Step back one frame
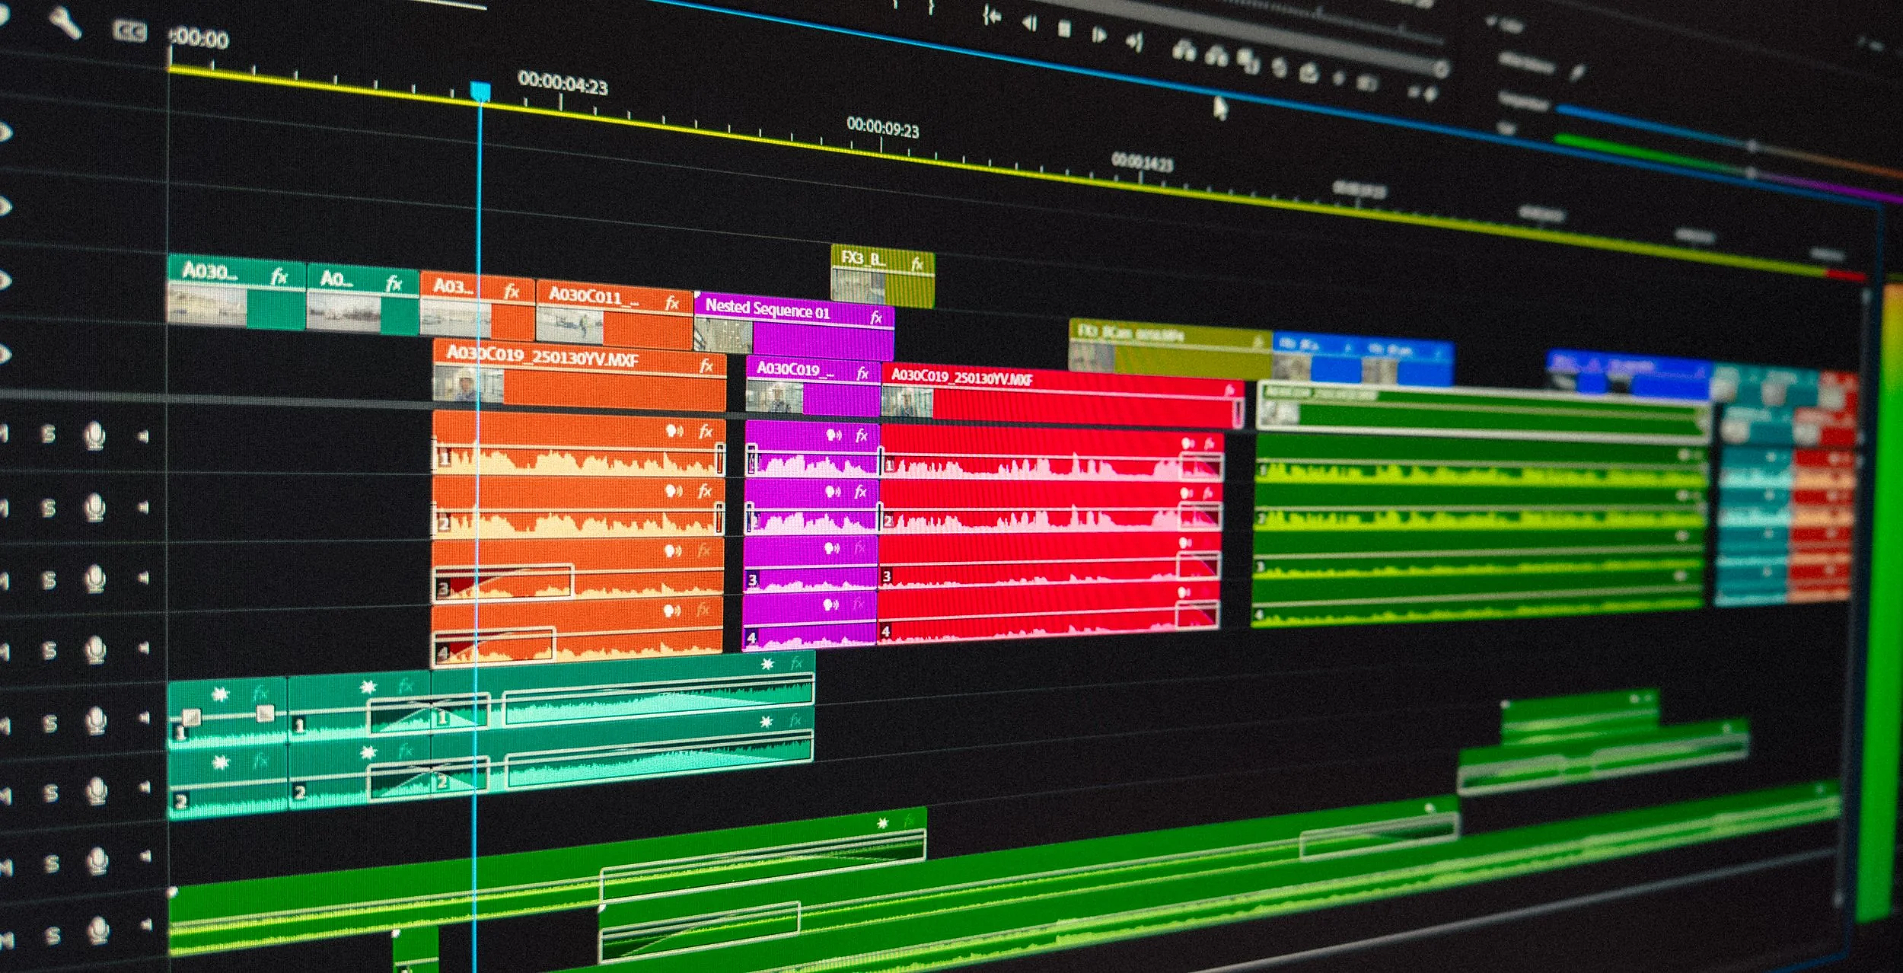 coord(1029,24)
